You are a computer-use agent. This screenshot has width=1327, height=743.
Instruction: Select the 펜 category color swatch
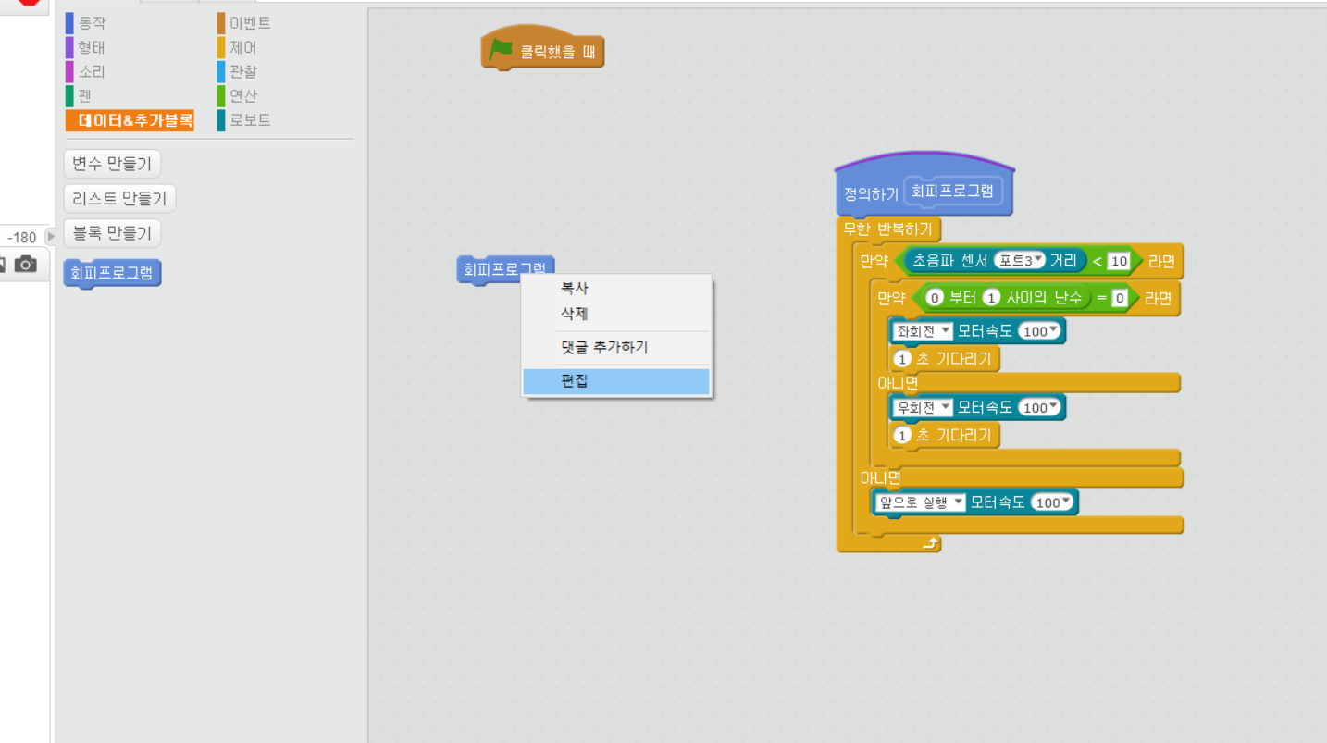[69, 95]
